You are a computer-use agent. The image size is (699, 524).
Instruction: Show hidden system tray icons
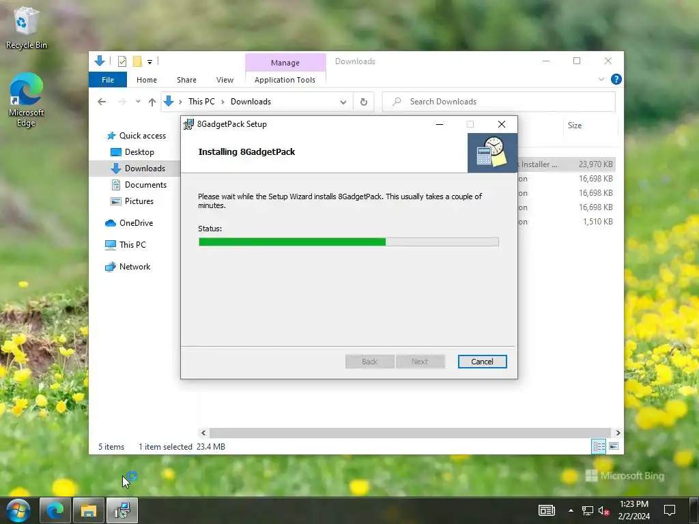pyautogui.click(x=571, y=510)
